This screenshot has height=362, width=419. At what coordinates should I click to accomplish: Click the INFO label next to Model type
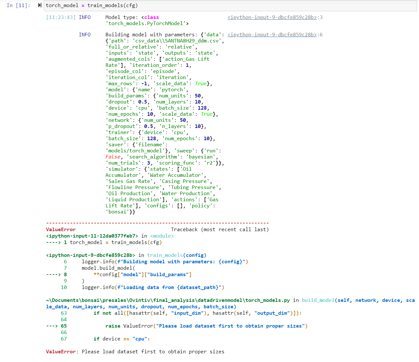(x=85, y=17)
